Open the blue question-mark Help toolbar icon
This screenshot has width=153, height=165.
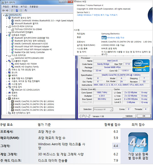17,10
